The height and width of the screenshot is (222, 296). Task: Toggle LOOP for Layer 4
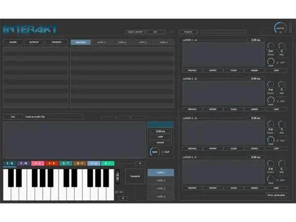[276, 188]
